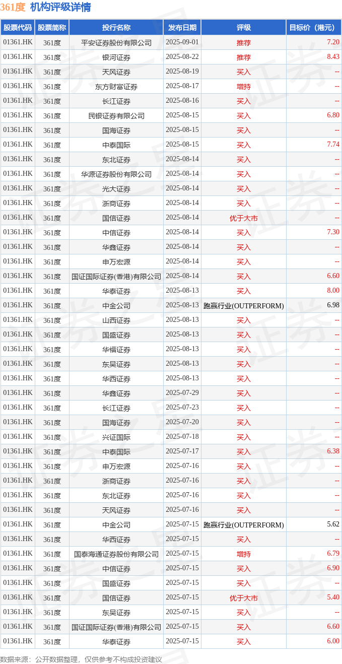Click 01361.HK code in 平安证券 row

(x=18, y=42)
